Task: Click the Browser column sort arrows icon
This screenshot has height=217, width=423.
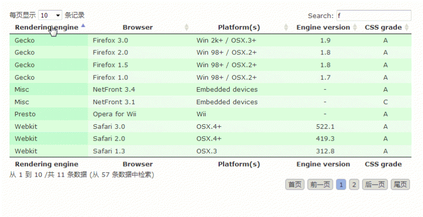Action: [x=186, y=27]
